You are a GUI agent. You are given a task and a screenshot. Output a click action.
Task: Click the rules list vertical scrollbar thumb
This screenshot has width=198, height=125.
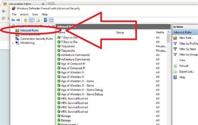169,38
